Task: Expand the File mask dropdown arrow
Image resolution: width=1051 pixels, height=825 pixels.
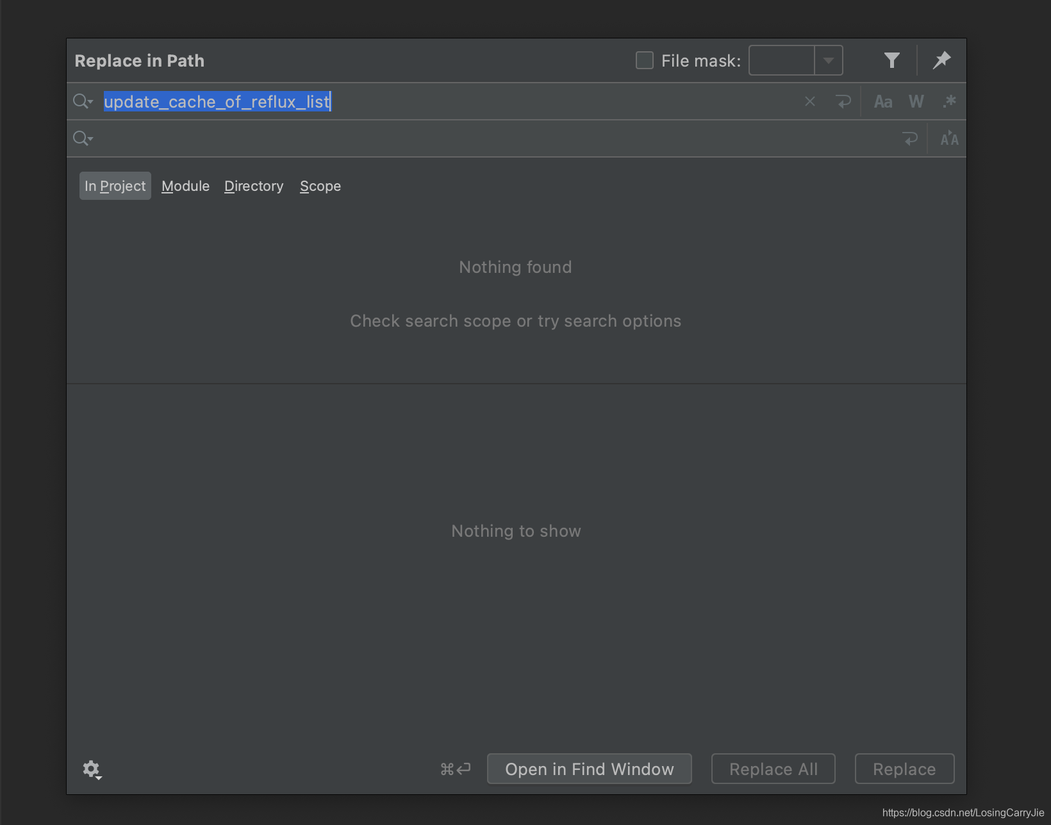Action: tap(829, 60)
